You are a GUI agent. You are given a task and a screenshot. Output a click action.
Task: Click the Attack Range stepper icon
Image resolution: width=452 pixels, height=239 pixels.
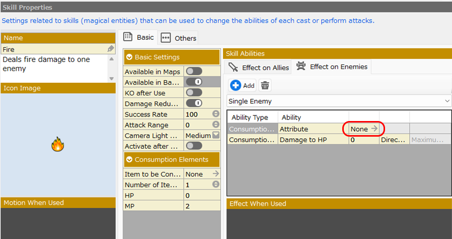point(215,125)
